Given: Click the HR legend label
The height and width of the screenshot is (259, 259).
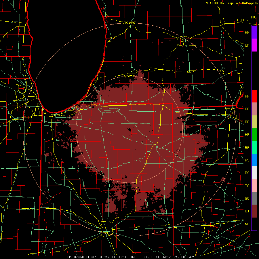Looking at the screenshot, I should point(247,135).
